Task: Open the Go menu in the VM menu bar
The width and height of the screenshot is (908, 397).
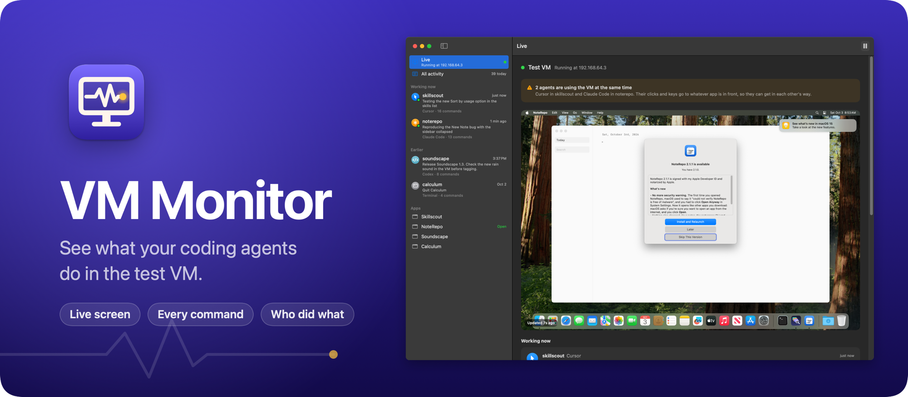Action: pyautogui.click(x=575, y=113)
